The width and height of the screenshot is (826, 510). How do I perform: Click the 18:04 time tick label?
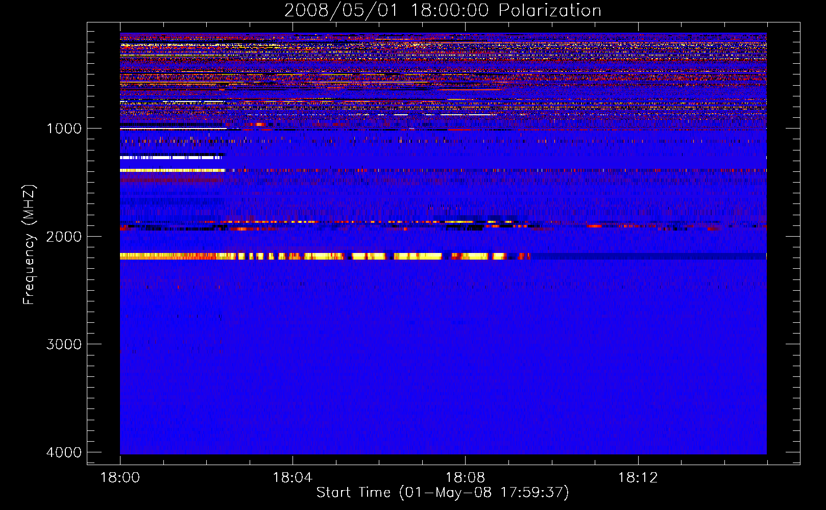(293, 478)
